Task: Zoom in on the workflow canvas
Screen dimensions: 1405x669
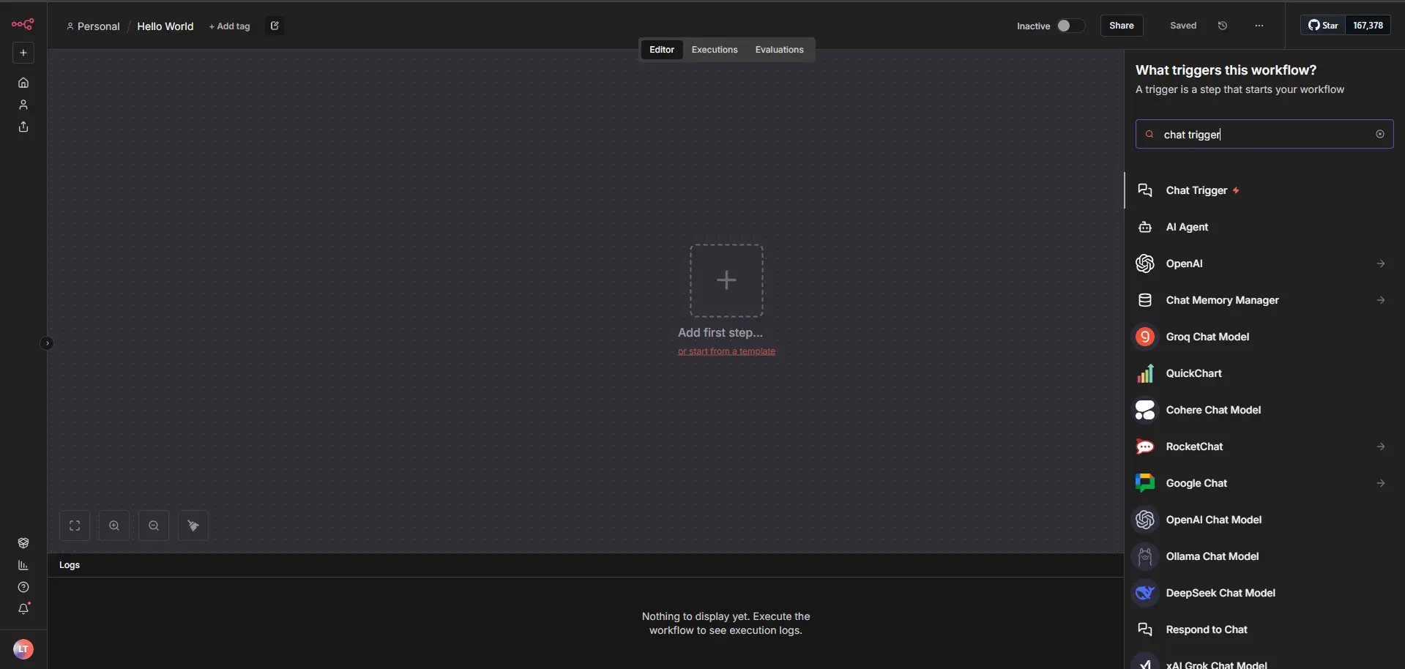Action: coord(114,526)
